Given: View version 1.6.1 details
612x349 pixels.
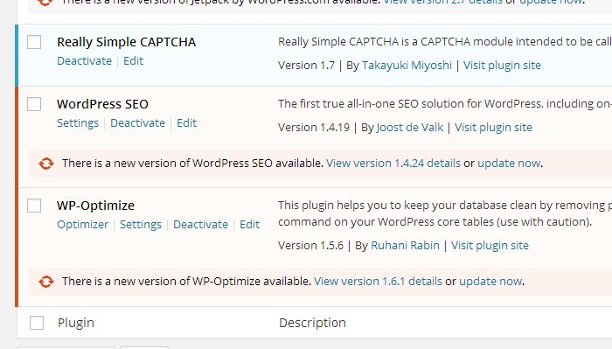Looking at the screenshot, I should coord(379,282).
